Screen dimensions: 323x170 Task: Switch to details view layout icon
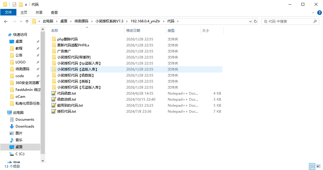pos(312,166)
